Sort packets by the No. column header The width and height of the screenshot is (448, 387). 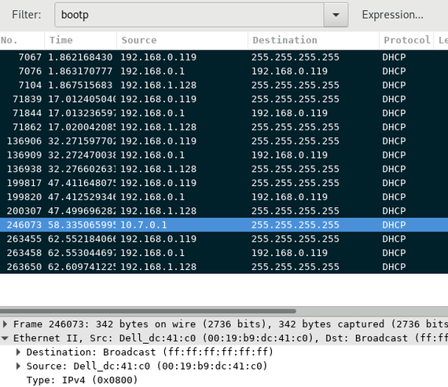(x=22, y=40)
